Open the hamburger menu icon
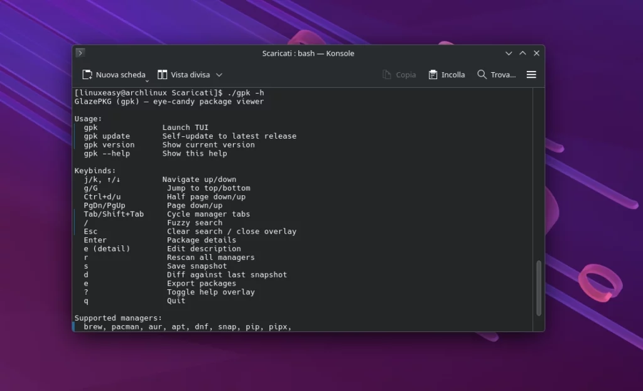Image resolution: width=643 pixels, height=391 pixels. (531, 74)
